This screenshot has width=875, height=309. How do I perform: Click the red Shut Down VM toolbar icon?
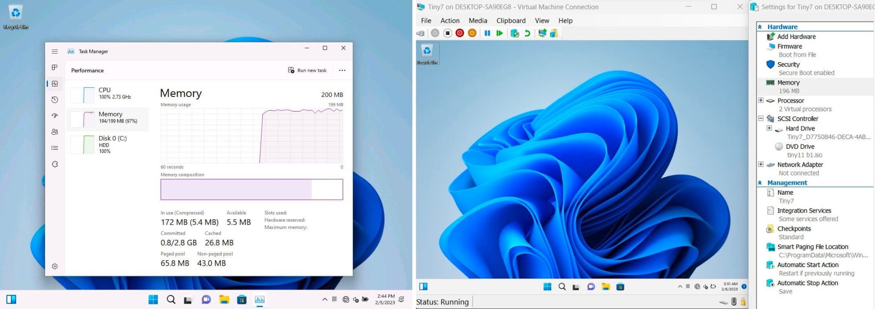click(460, 33)
